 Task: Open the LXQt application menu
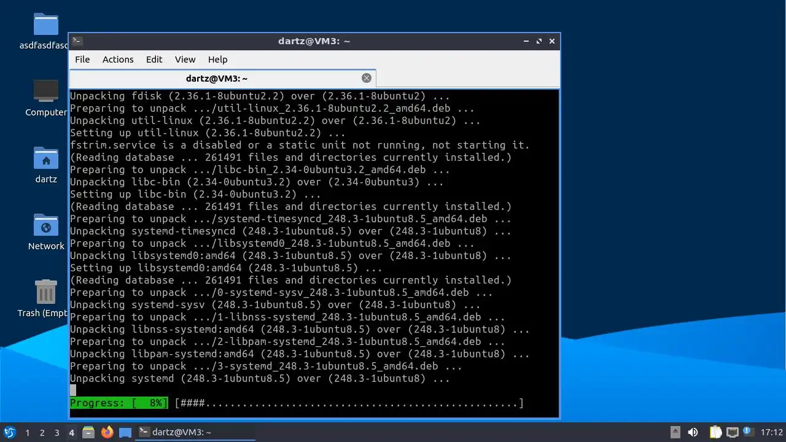tap(10, 432)
